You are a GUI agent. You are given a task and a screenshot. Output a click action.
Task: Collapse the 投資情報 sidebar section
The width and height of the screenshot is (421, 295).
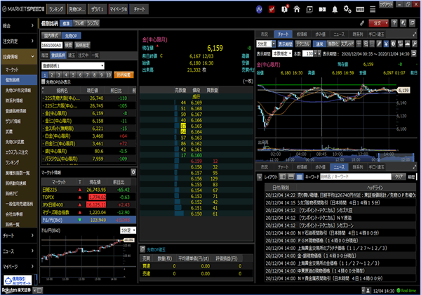pyautogui.click(x=18, y=57)
